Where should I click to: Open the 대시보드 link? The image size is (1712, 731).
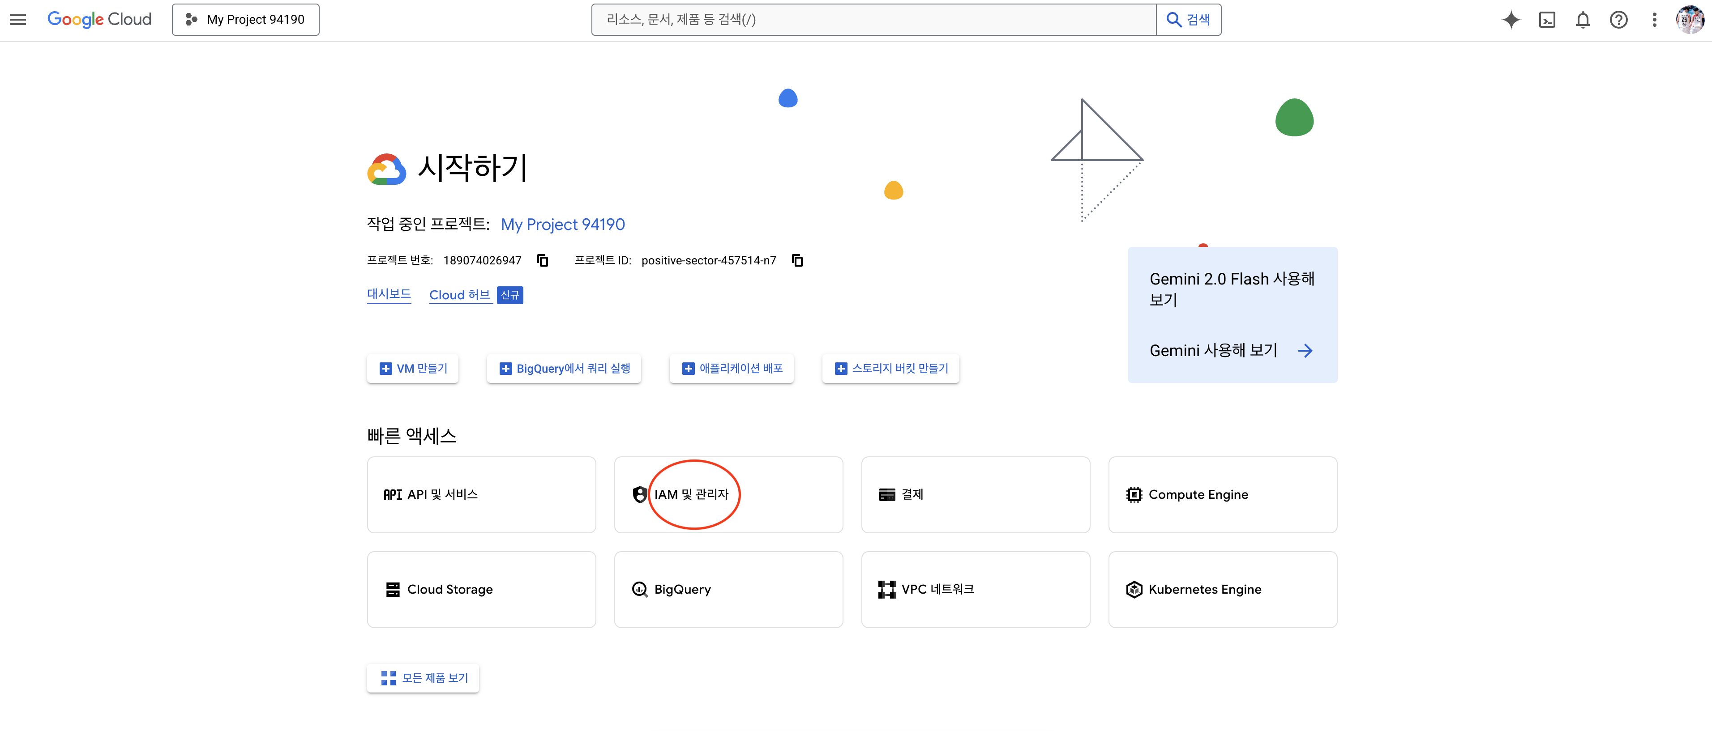pos(389,294)
